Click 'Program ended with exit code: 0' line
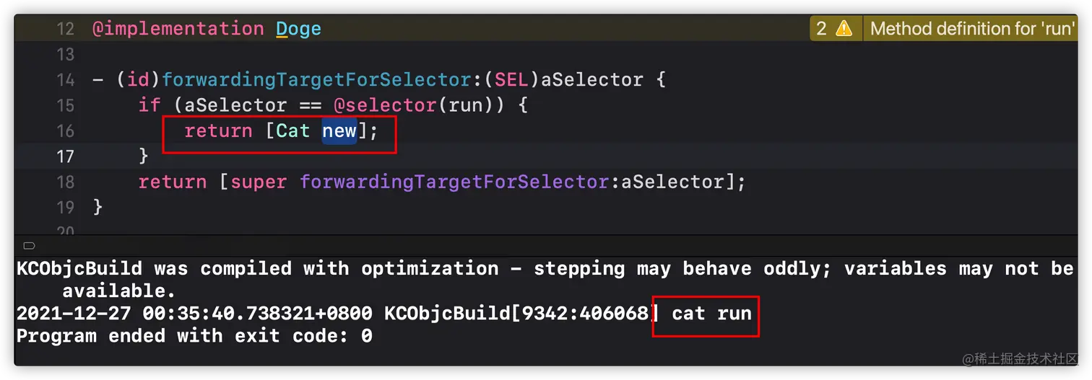Viewport: 1092px width, 380px height. tap(194, 336)
